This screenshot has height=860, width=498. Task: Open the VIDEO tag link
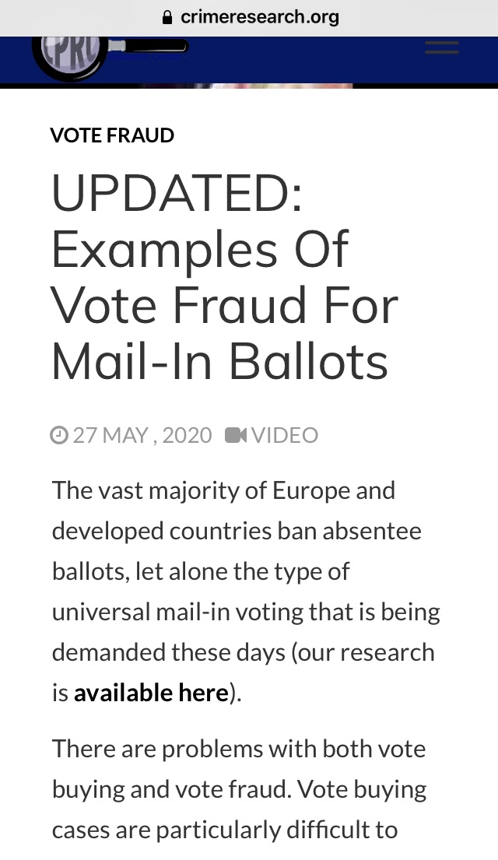pyautogui.click(x=285, y=436)
